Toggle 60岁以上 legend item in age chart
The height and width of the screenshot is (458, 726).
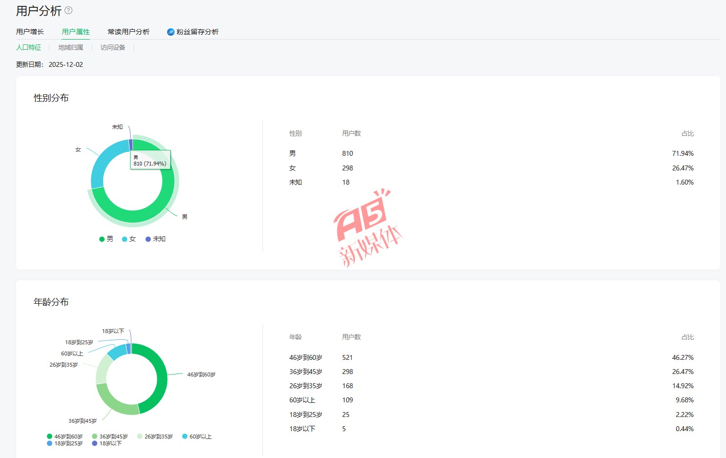coord(197,437)
